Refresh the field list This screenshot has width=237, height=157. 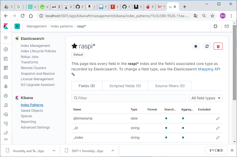click(x=207, y=46)
